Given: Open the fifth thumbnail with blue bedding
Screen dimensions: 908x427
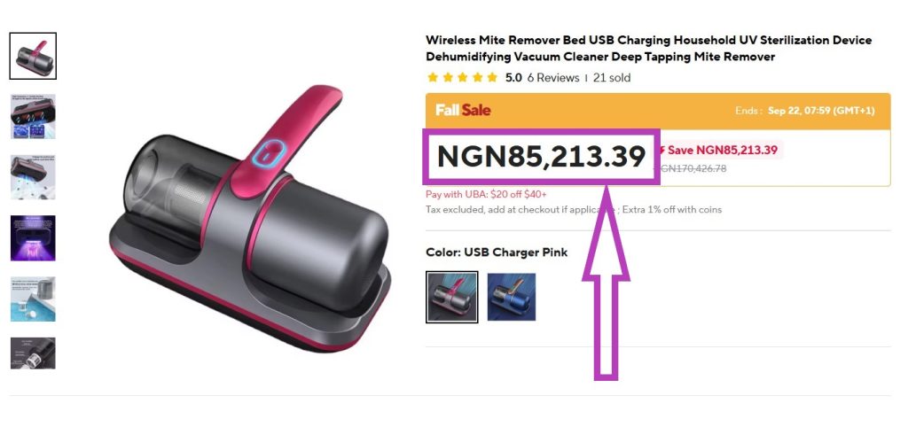Looking at the screenshot, I should (33, 299).
